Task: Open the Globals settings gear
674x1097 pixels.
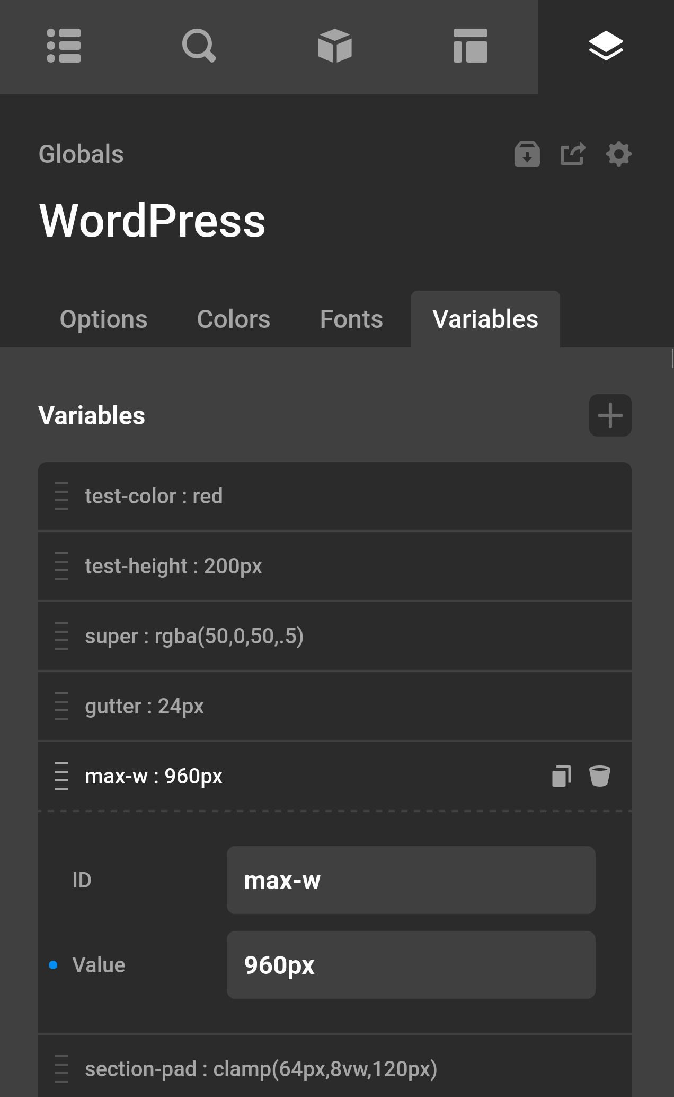Action: pyautogui.click(x=618, y=154)
